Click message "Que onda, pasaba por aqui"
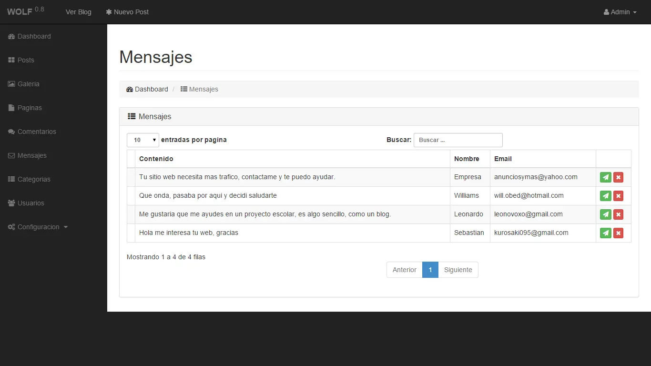This screenshot has height=366, width=651. coord(208,195)
